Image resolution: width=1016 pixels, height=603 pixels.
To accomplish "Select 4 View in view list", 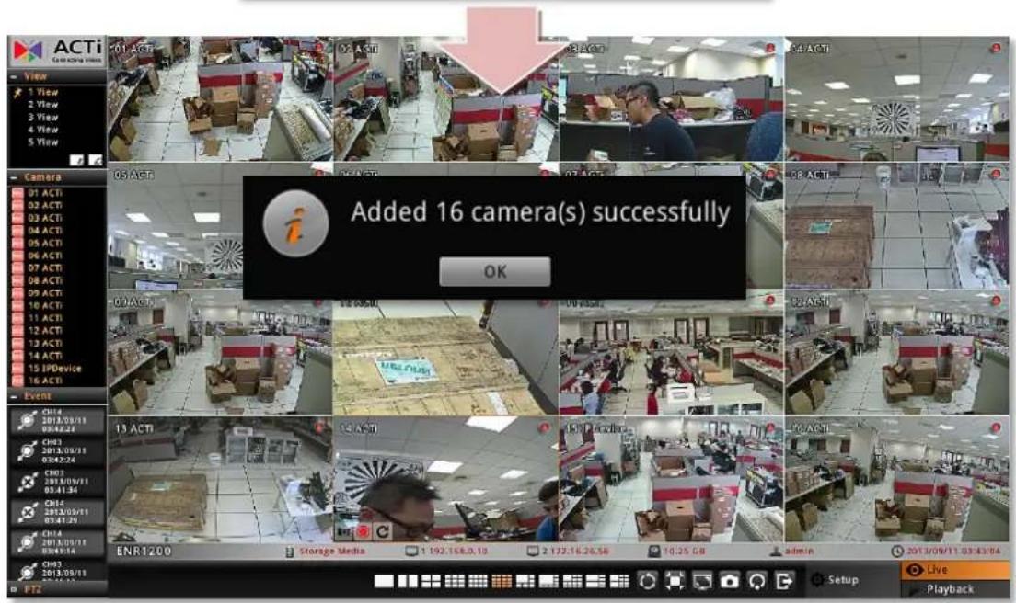I will pyautogui.click(x=42, y=130).
